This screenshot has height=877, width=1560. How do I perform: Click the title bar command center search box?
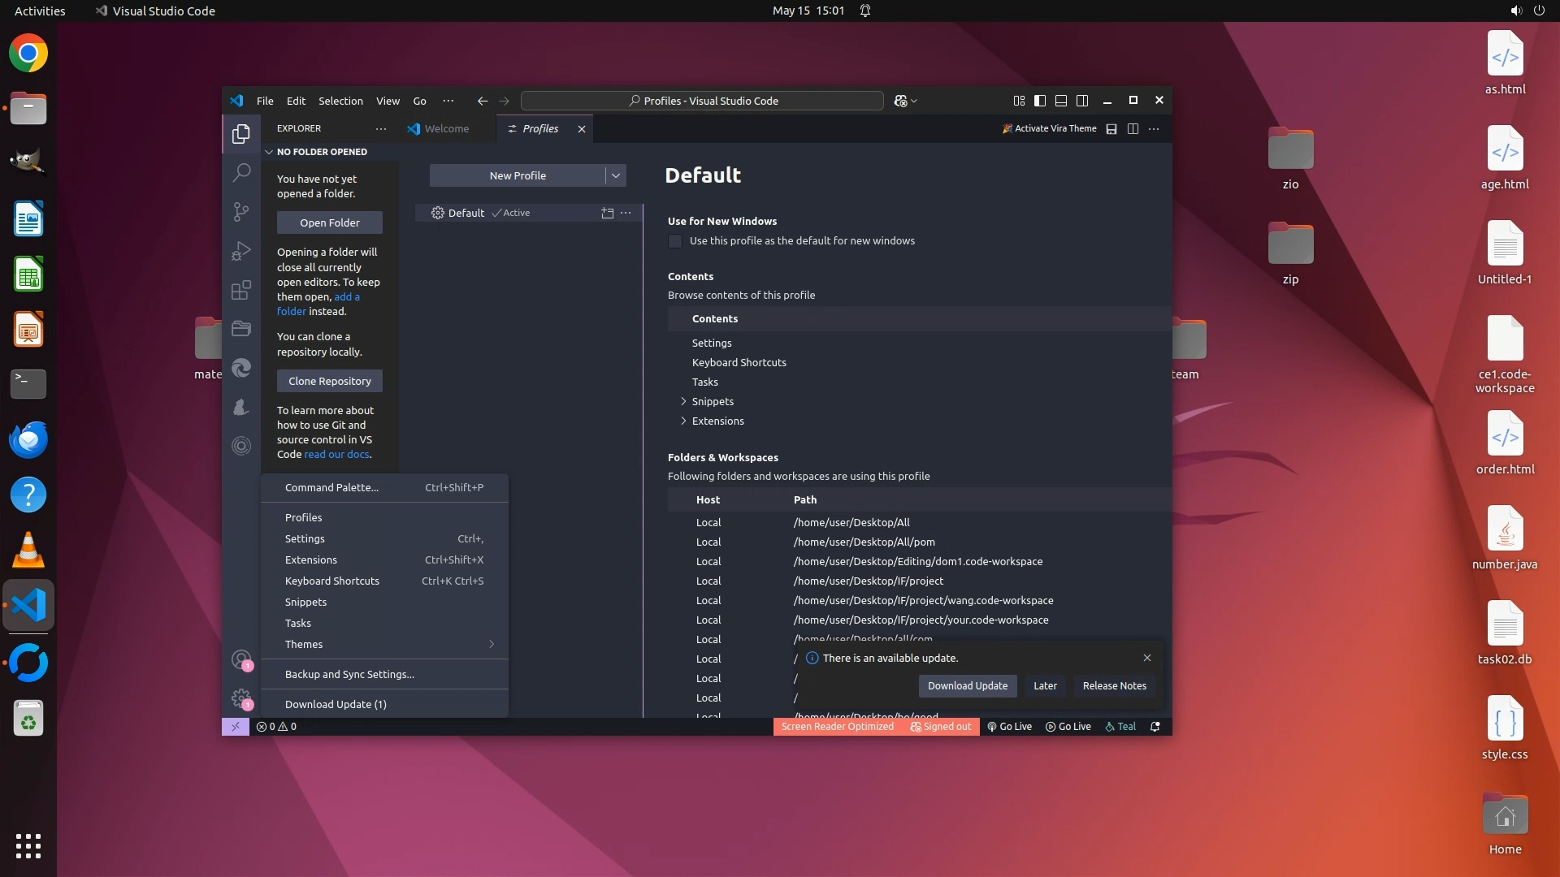(x=702, y=101)
